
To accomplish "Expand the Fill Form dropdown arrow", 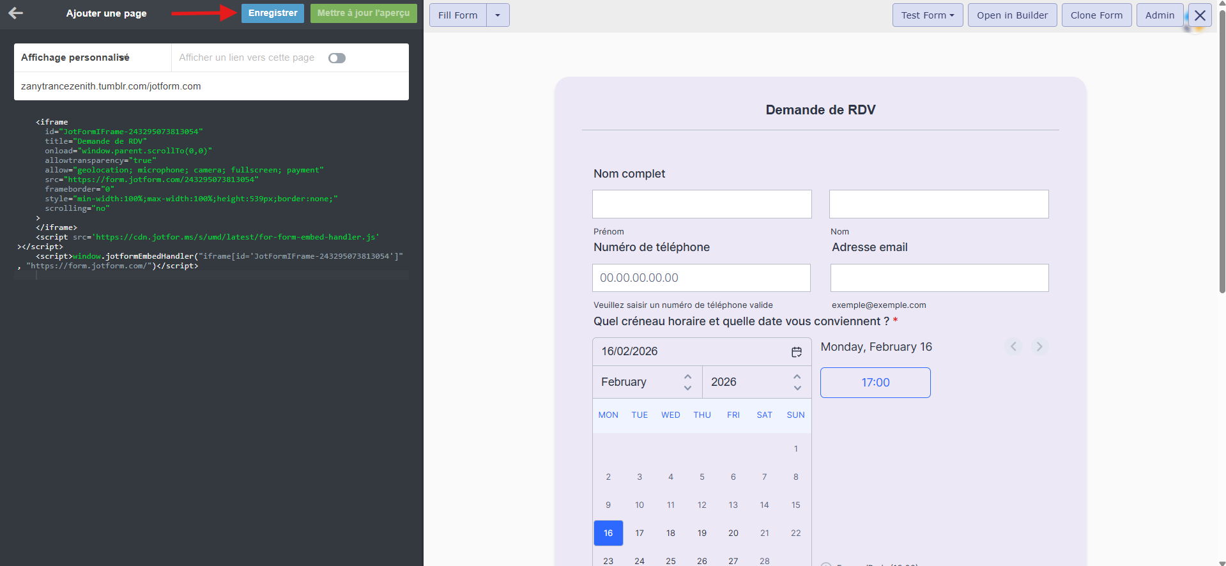I will click(x=498, y=15).
